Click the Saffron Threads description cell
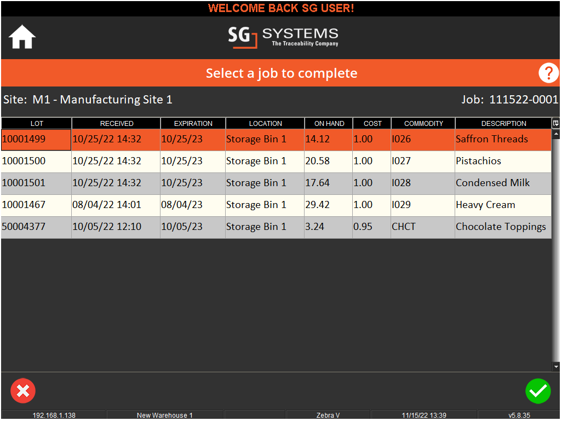The width and height of the screenshot is (562, 421). [x=503, y=140]
